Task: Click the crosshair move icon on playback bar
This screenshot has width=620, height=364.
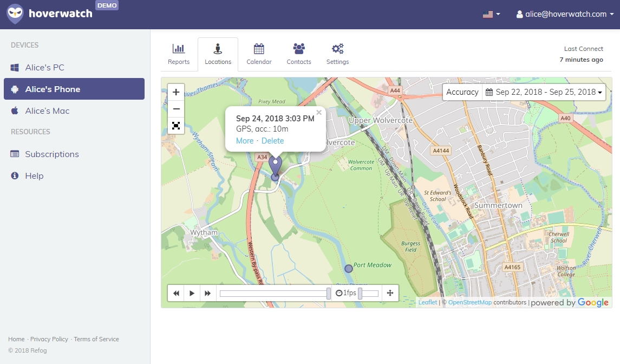Action: (x=390, y=293)
